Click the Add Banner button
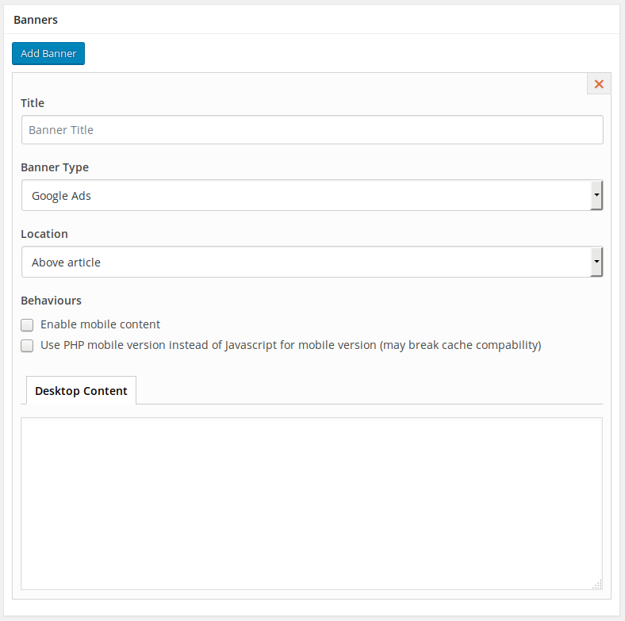The width and height of the screenshot is (625, 621). pos(48,53)
